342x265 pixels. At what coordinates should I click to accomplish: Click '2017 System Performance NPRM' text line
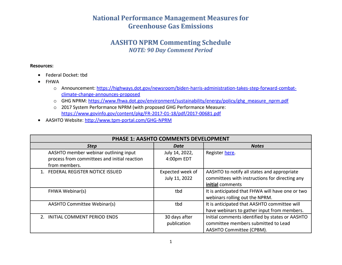(144, 107)
